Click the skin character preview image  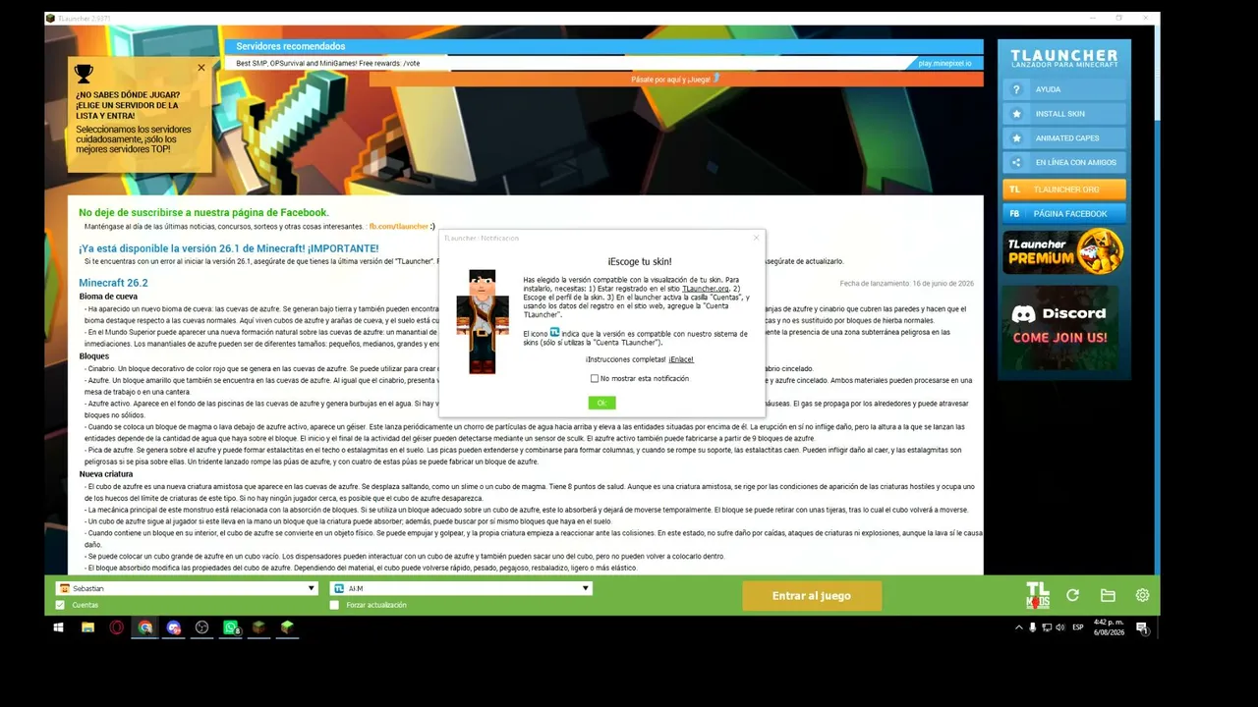tap(483, 322)
